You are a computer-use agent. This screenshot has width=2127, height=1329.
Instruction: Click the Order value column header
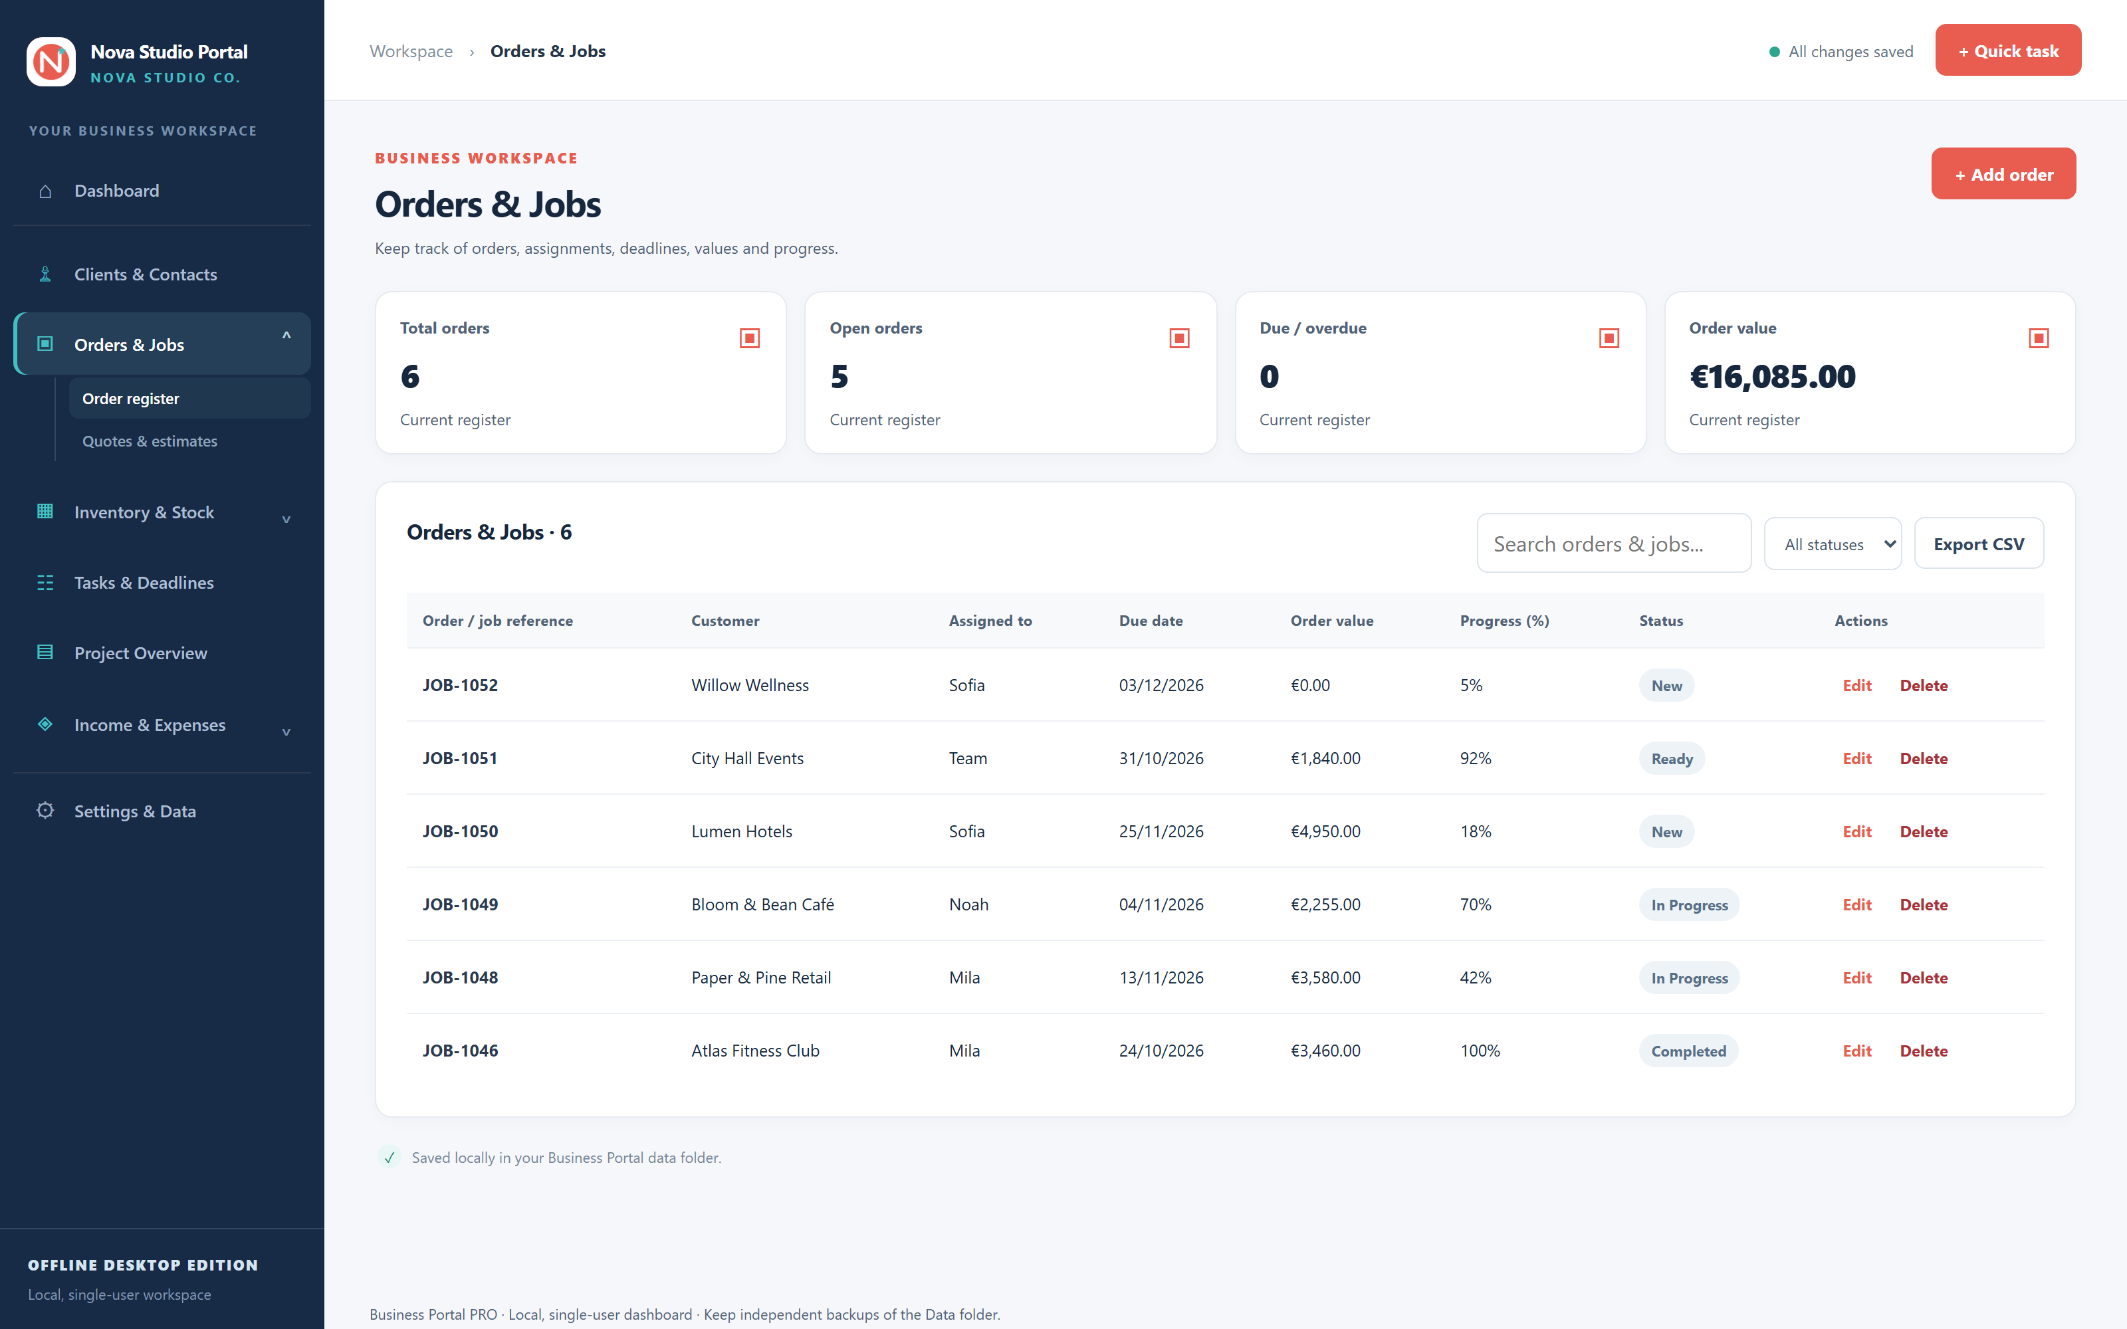point(1331,621)
